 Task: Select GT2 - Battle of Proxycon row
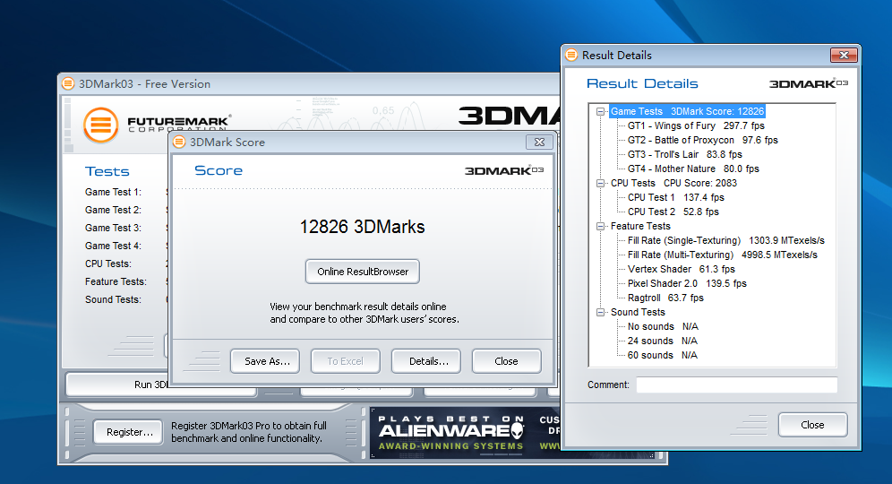[702, 140]
